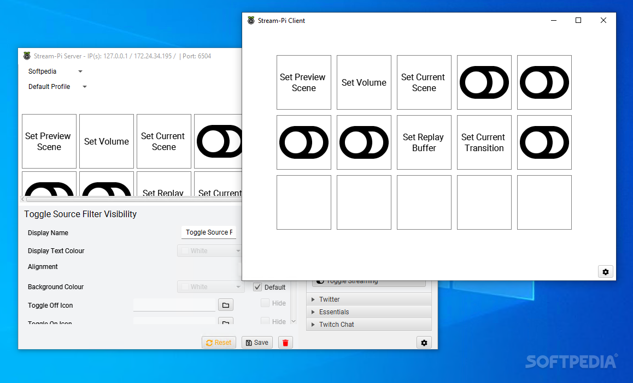This screenshot has width=633, height=383.
Task: Open Stream-Pi Client settings gear
Action: tap(606, 272)
